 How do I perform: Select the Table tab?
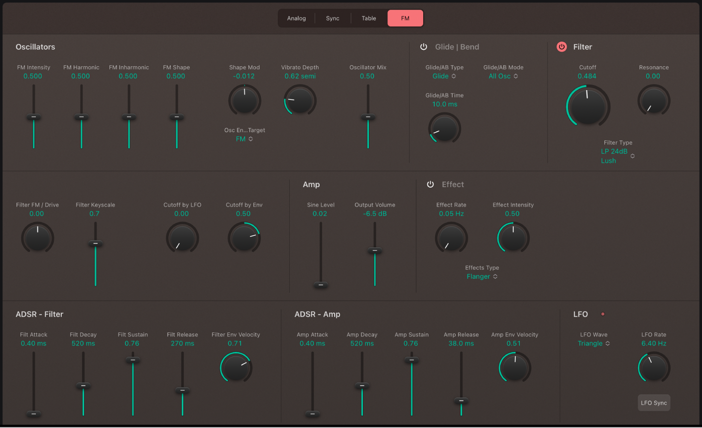(368, 18)
